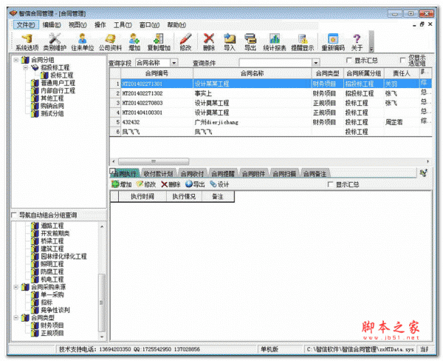This screenshot has width=443, height=361.
Task: Click the contract list scroll-right arrow
Action: pos(428,161)
